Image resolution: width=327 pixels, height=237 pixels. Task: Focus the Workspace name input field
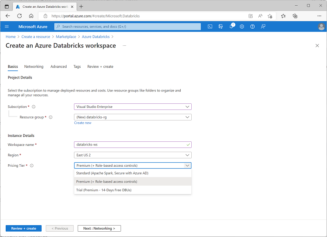pyautogui.click(x=132, y=145)
